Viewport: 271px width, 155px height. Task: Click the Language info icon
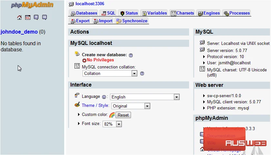104,97
